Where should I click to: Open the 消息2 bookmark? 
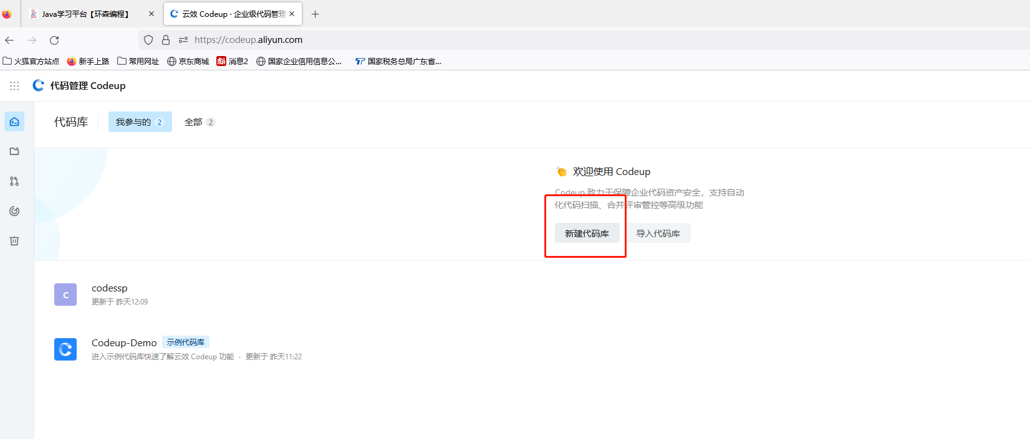click(x=233, y=61)
